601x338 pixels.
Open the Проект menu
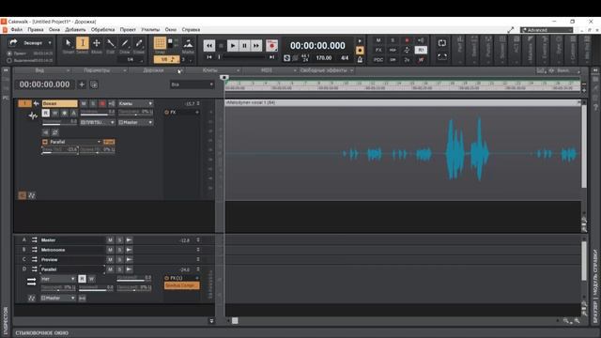click(x=128, y=29)
